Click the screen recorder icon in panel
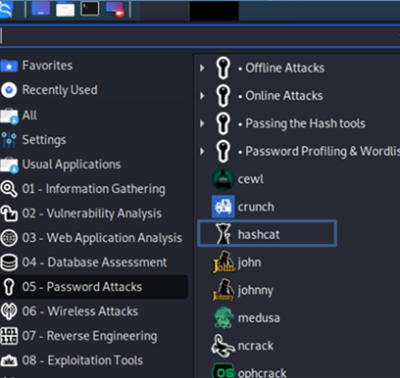This screenshot has height=378, width=400. tap(115, 9)
